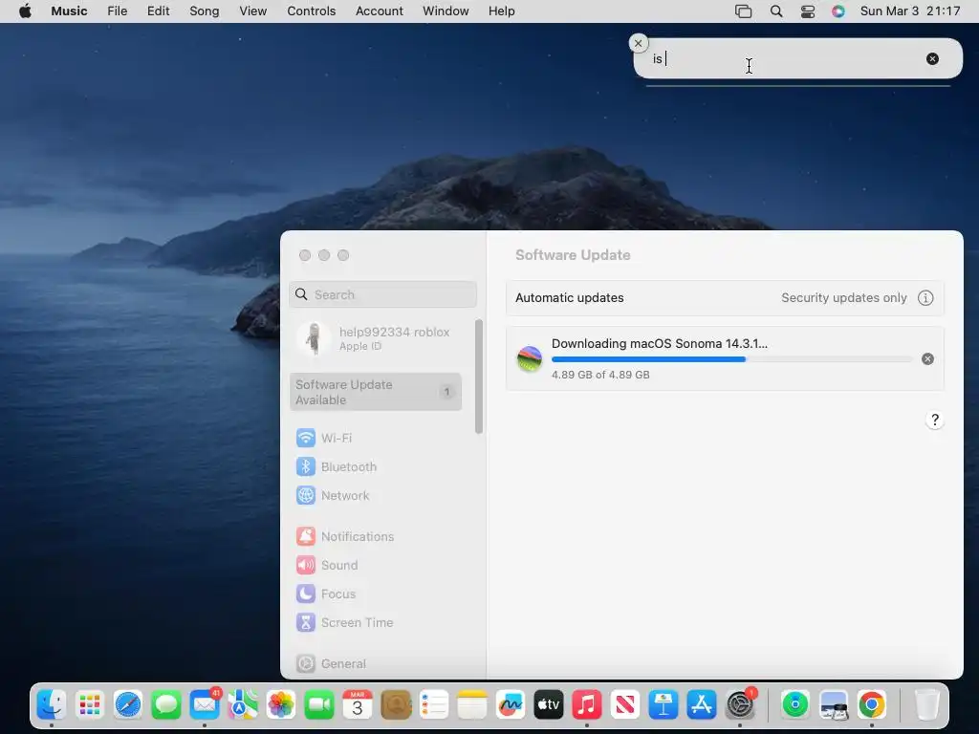The image size is (979, 734).
Task: Open Notes app in Dock
Action: tap(472, 704)
